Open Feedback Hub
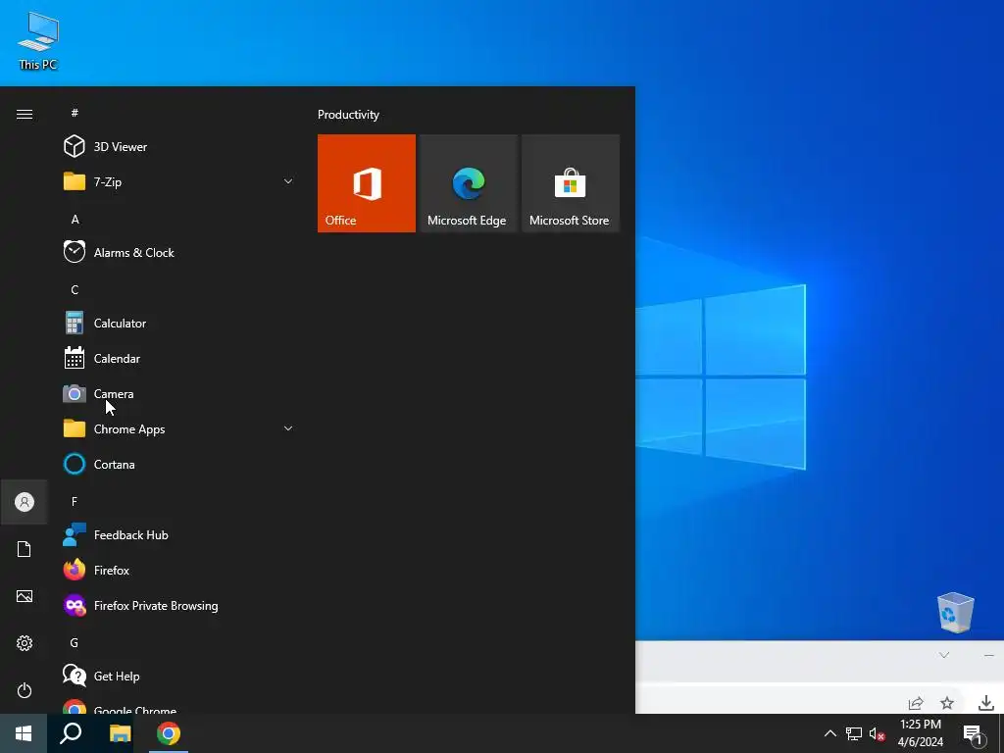This screenshot has height=753, width=1004. (178, 534)
